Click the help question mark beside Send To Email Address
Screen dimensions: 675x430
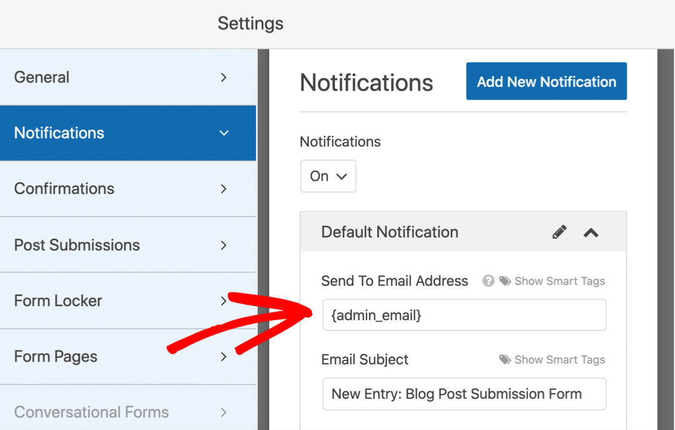488,281
